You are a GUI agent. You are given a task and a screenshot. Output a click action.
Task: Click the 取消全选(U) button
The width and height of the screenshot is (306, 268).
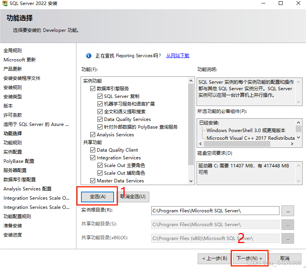coord(133,197)
